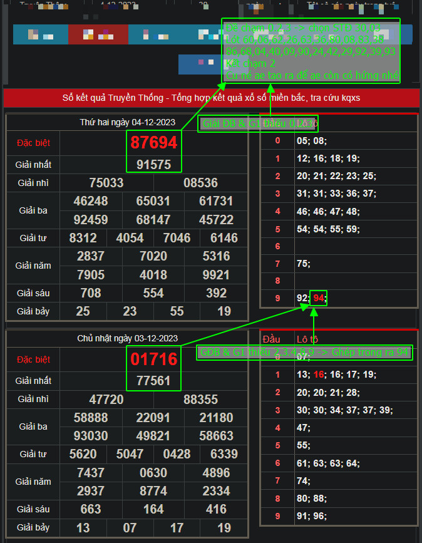Screen dimensions: 422x543
Task: Select the highlighted red 94 in lô tô
Action: tap(319, 298)
